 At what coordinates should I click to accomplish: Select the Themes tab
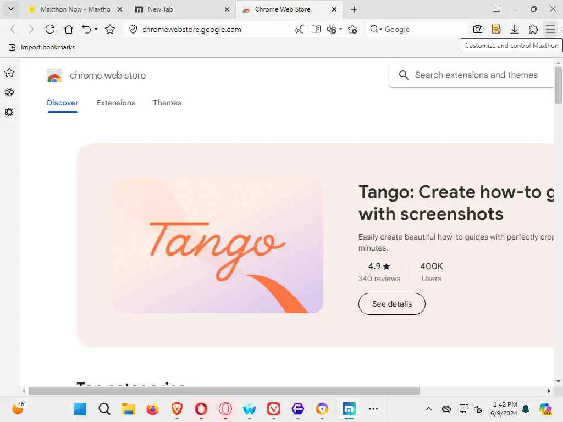167,103
